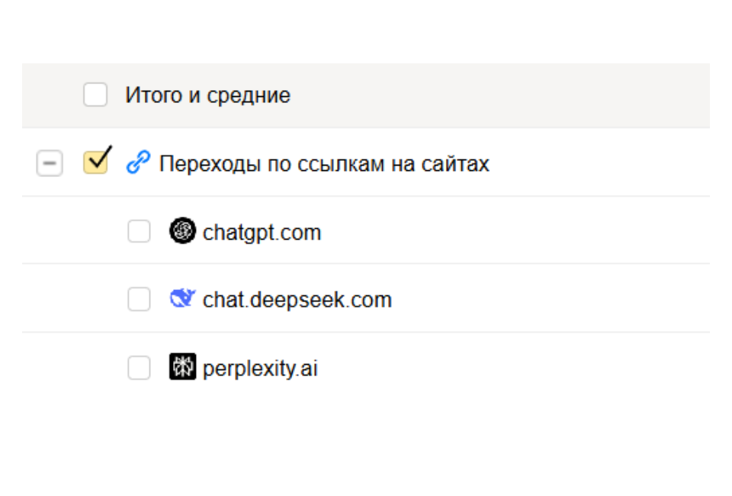Screen dimensions: 732x496
Task: Click the Итого и средние label
Action: (x=207, y=96)
